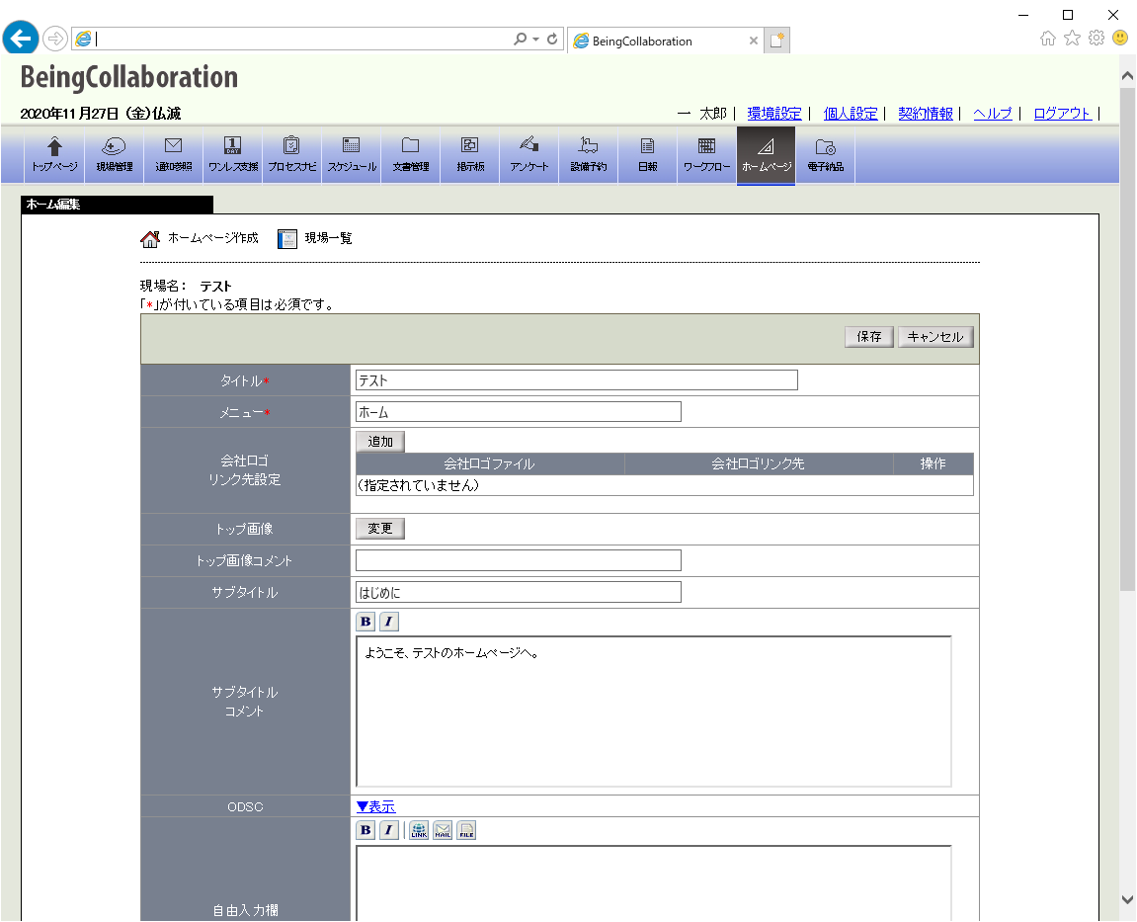Open 契約情報 link
1137x922 pixels.
(926, 114)
